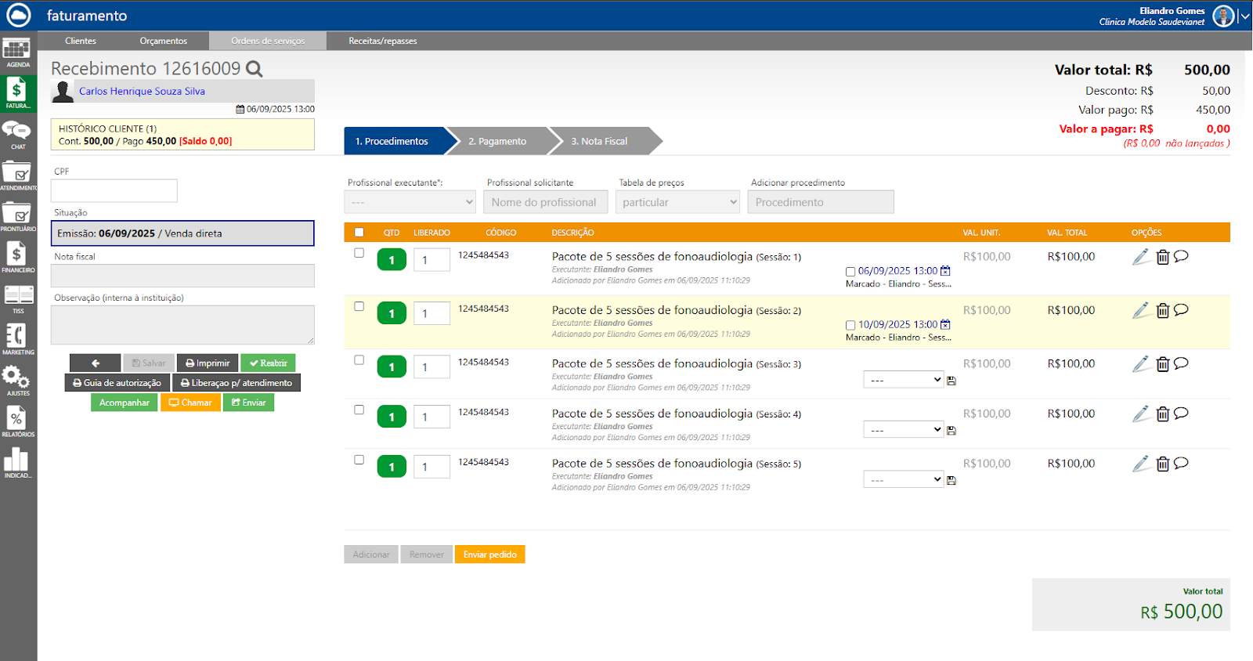Screen dimensions: 1253x661
Task: Go to step 2. Pagamento
Action: 497,141
